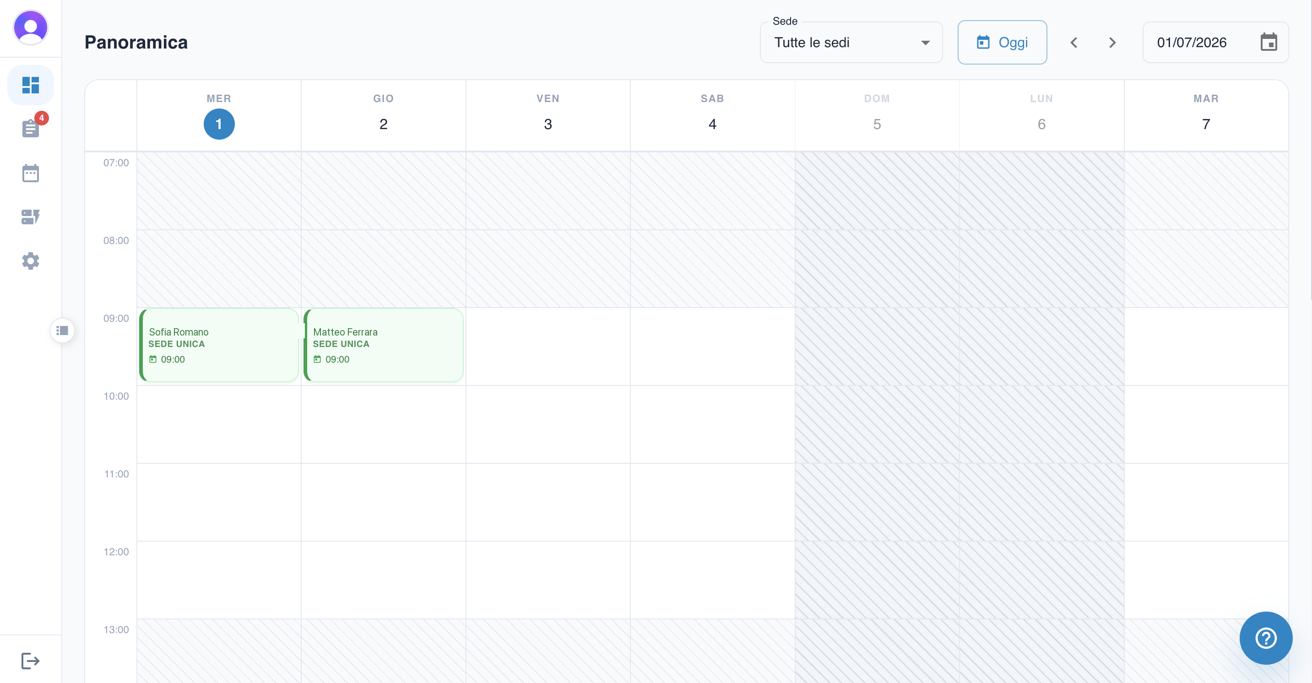Select day GIO 2 header
Viewport: 1312px width, 683px height.
click(384, 116)
